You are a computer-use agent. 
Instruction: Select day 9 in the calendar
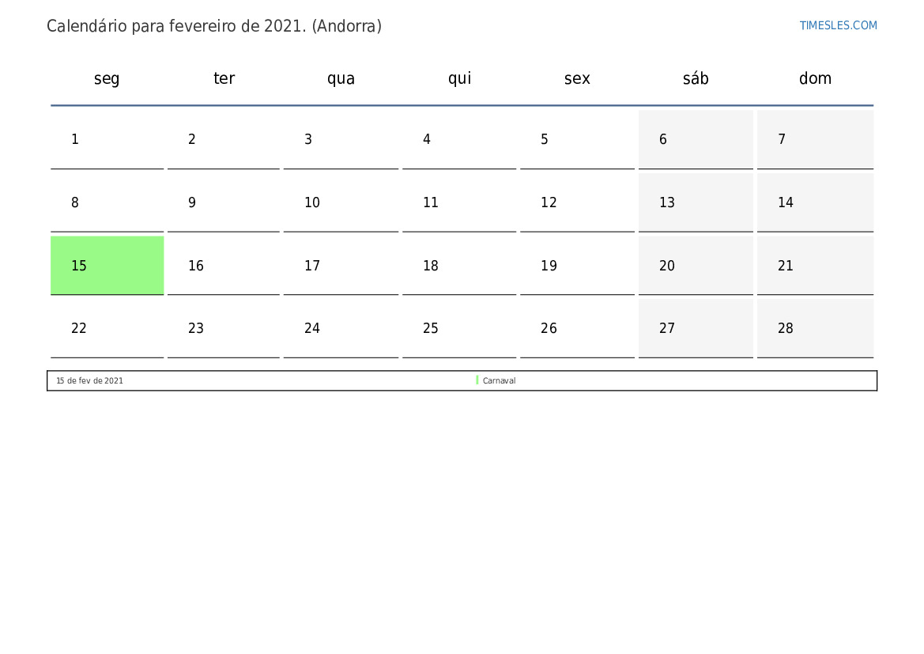pyautogui.click(x=224, y=203)
